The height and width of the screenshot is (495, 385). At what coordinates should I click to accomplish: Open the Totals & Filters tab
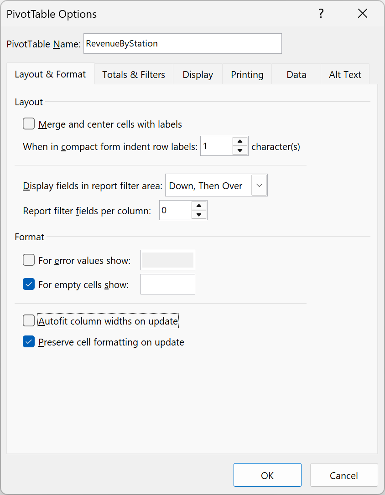pyautogui.click(x=134, y=74)
